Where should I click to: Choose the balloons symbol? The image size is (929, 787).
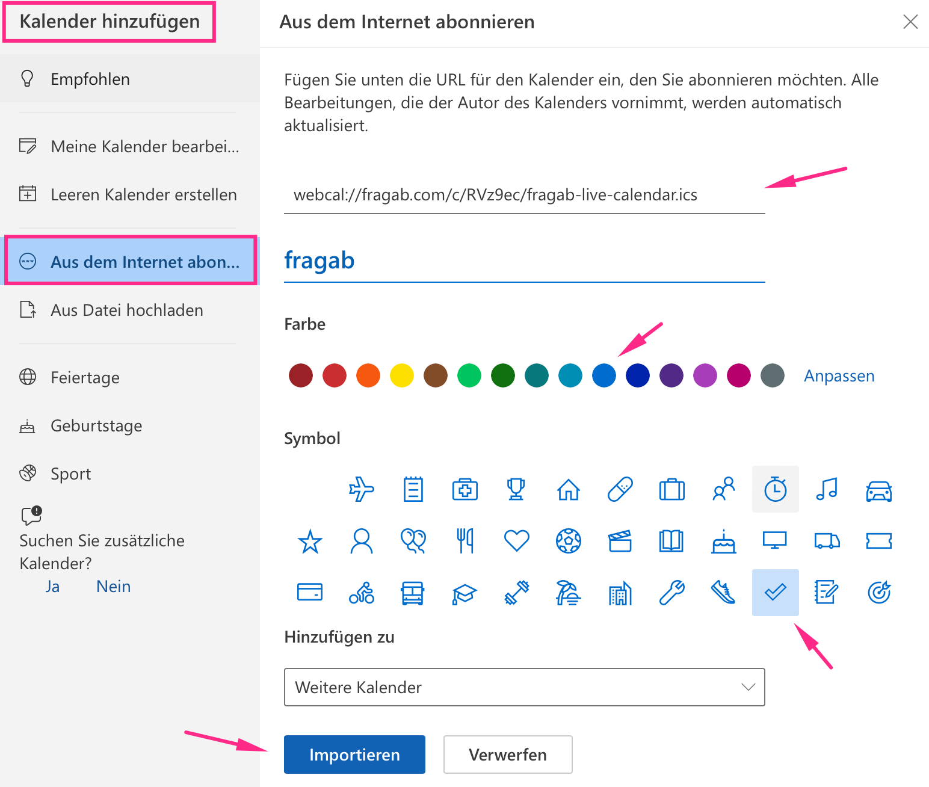coord(413,541)
